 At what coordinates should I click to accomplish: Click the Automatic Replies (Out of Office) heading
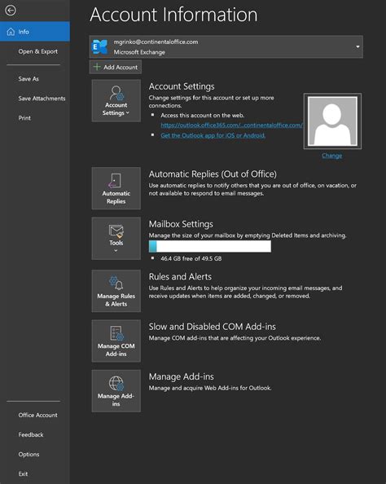[x=213, y=174]
